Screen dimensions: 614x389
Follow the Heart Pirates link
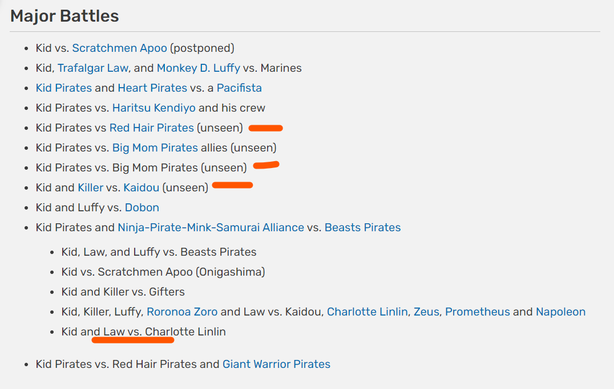152,88
